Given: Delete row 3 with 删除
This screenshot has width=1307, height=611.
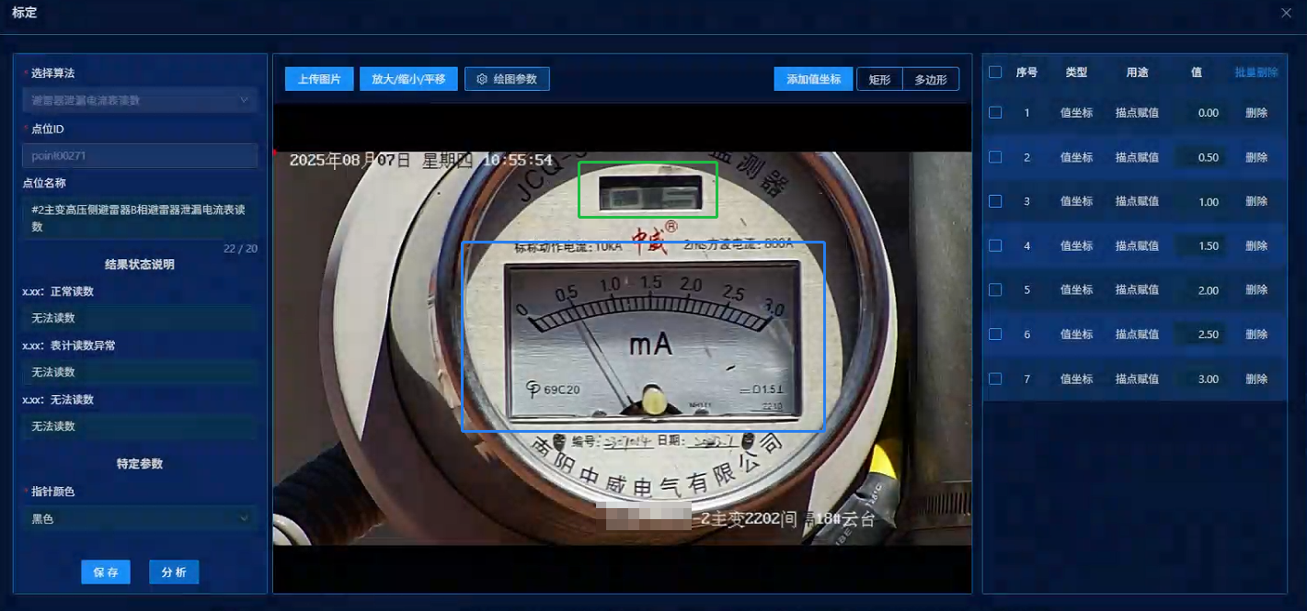Looking at the screenshot, I should pyautogui.click(x=1255, y=201).
